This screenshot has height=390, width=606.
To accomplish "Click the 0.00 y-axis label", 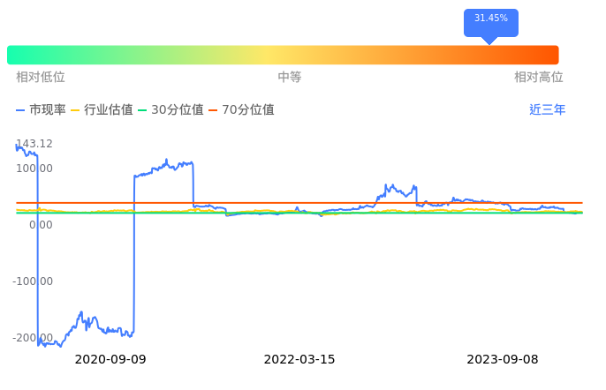I will (41, 225).
